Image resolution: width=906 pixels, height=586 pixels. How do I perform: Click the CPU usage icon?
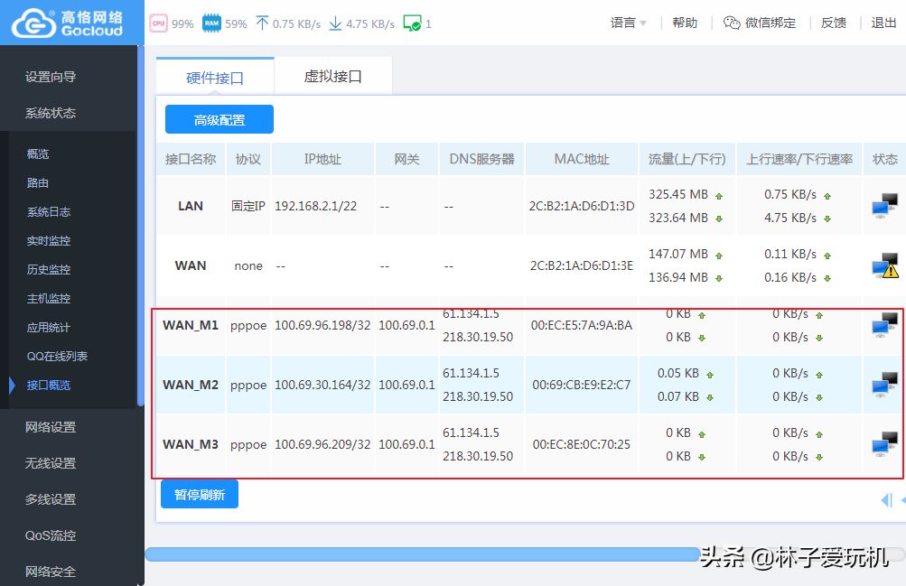(158, 23)
